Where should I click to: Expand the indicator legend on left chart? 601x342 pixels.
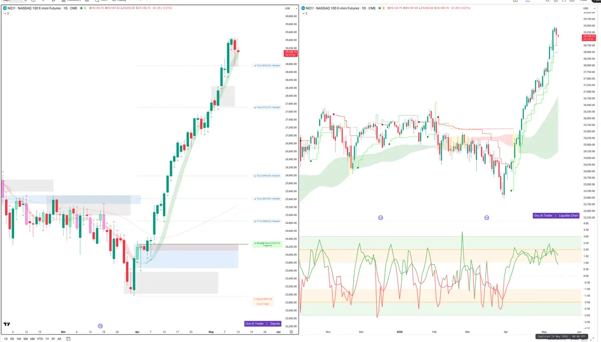tap(6, 13)
